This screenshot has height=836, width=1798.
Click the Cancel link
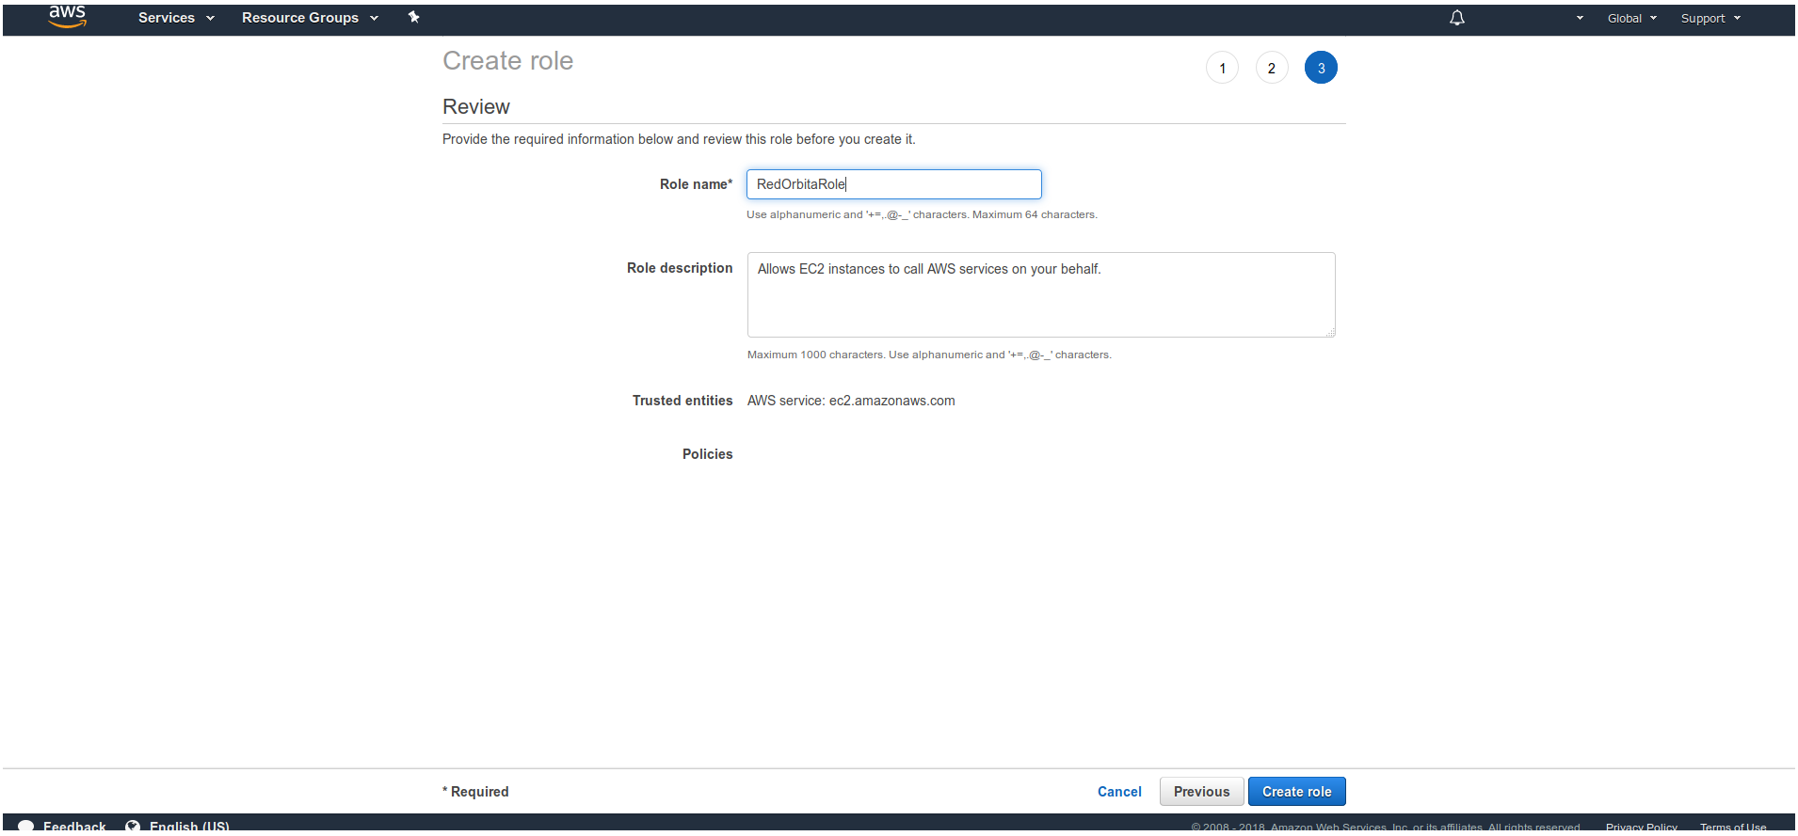(x=1119, y=792)
